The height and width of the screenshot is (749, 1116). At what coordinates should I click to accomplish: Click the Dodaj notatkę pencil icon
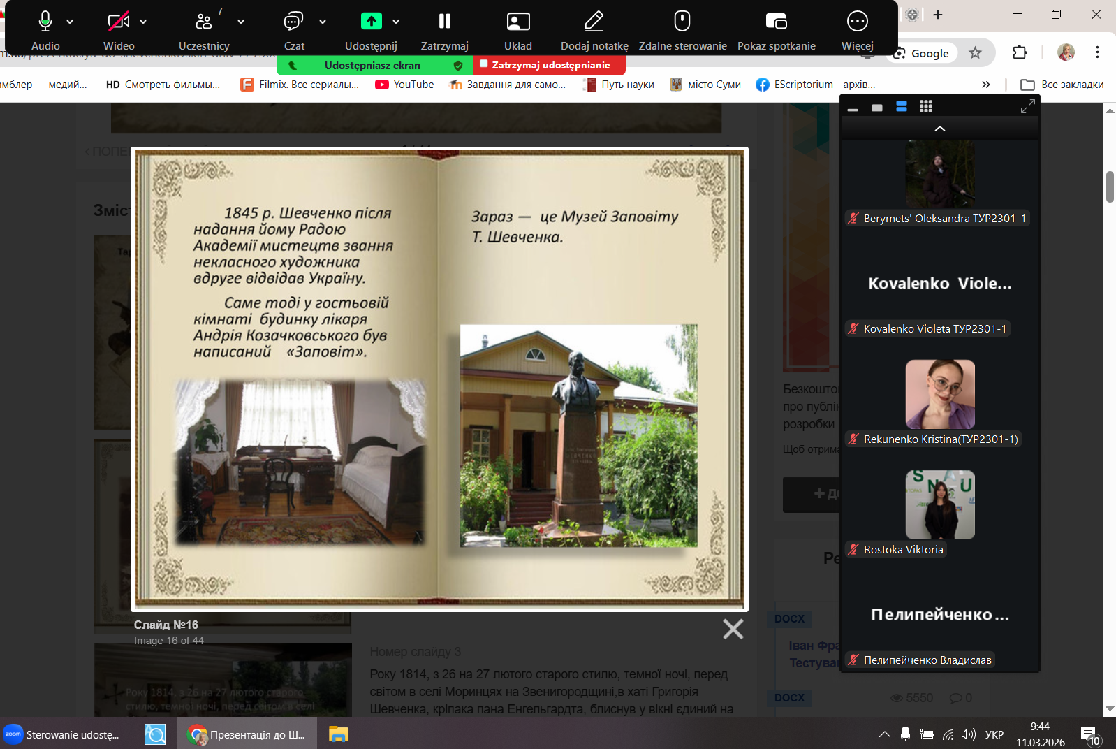[x=594, y=22]
